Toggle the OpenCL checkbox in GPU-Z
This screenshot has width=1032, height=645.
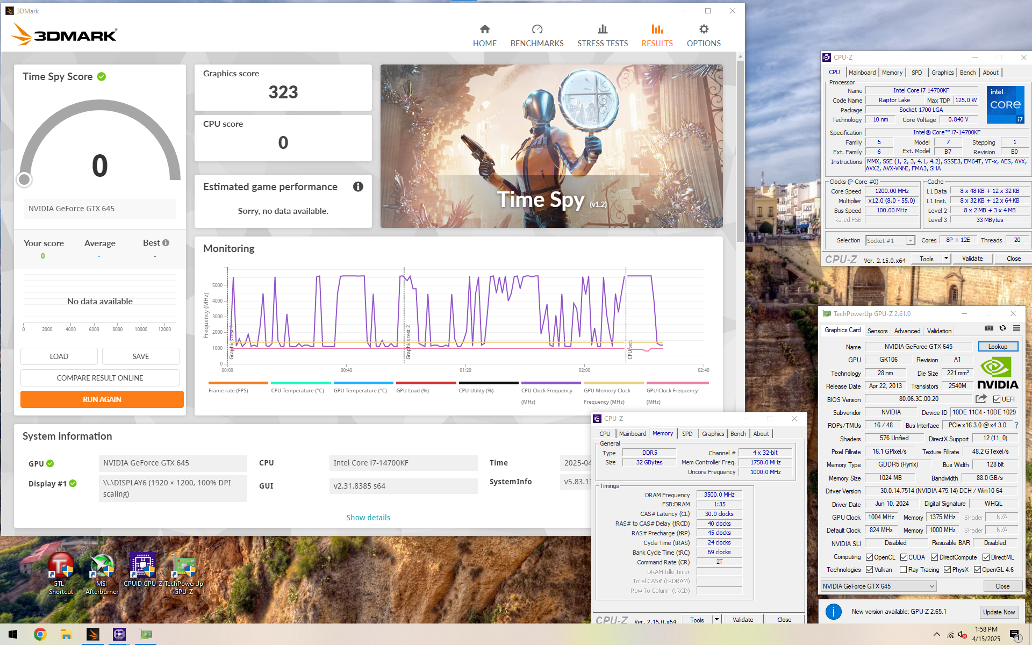(870, 557)
